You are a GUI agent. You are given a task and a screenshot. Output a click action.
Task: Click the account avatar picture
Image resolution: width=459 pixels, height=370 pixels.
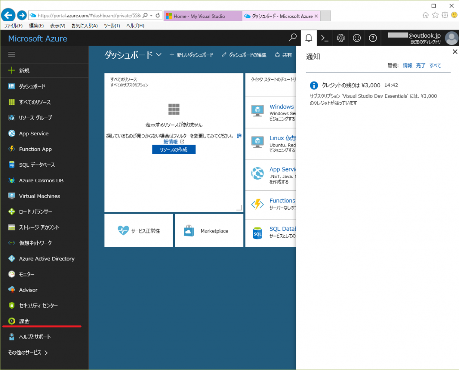point(452,38)
